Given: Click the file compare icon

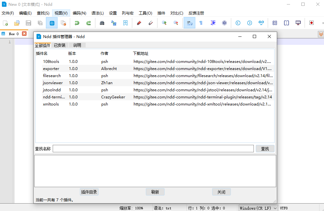Looking at the screenshot, I should coord(275,23).
